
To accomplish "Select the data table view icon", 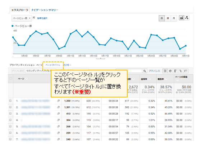I will [165, 71].
